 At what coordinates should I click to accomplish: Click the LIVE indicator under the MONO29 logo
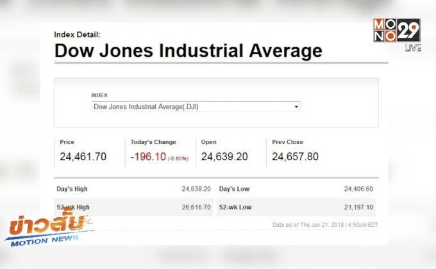pos(413,49)
